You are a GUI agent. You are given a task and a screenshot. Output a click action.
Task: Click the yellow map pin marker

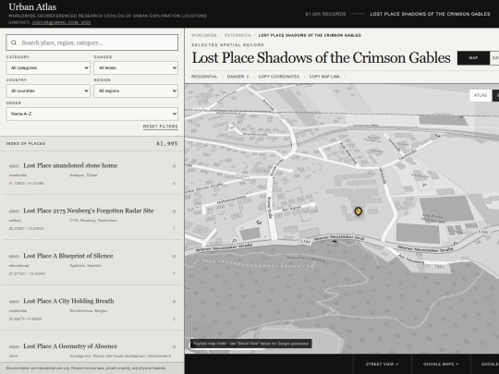[x=358, y=211]
